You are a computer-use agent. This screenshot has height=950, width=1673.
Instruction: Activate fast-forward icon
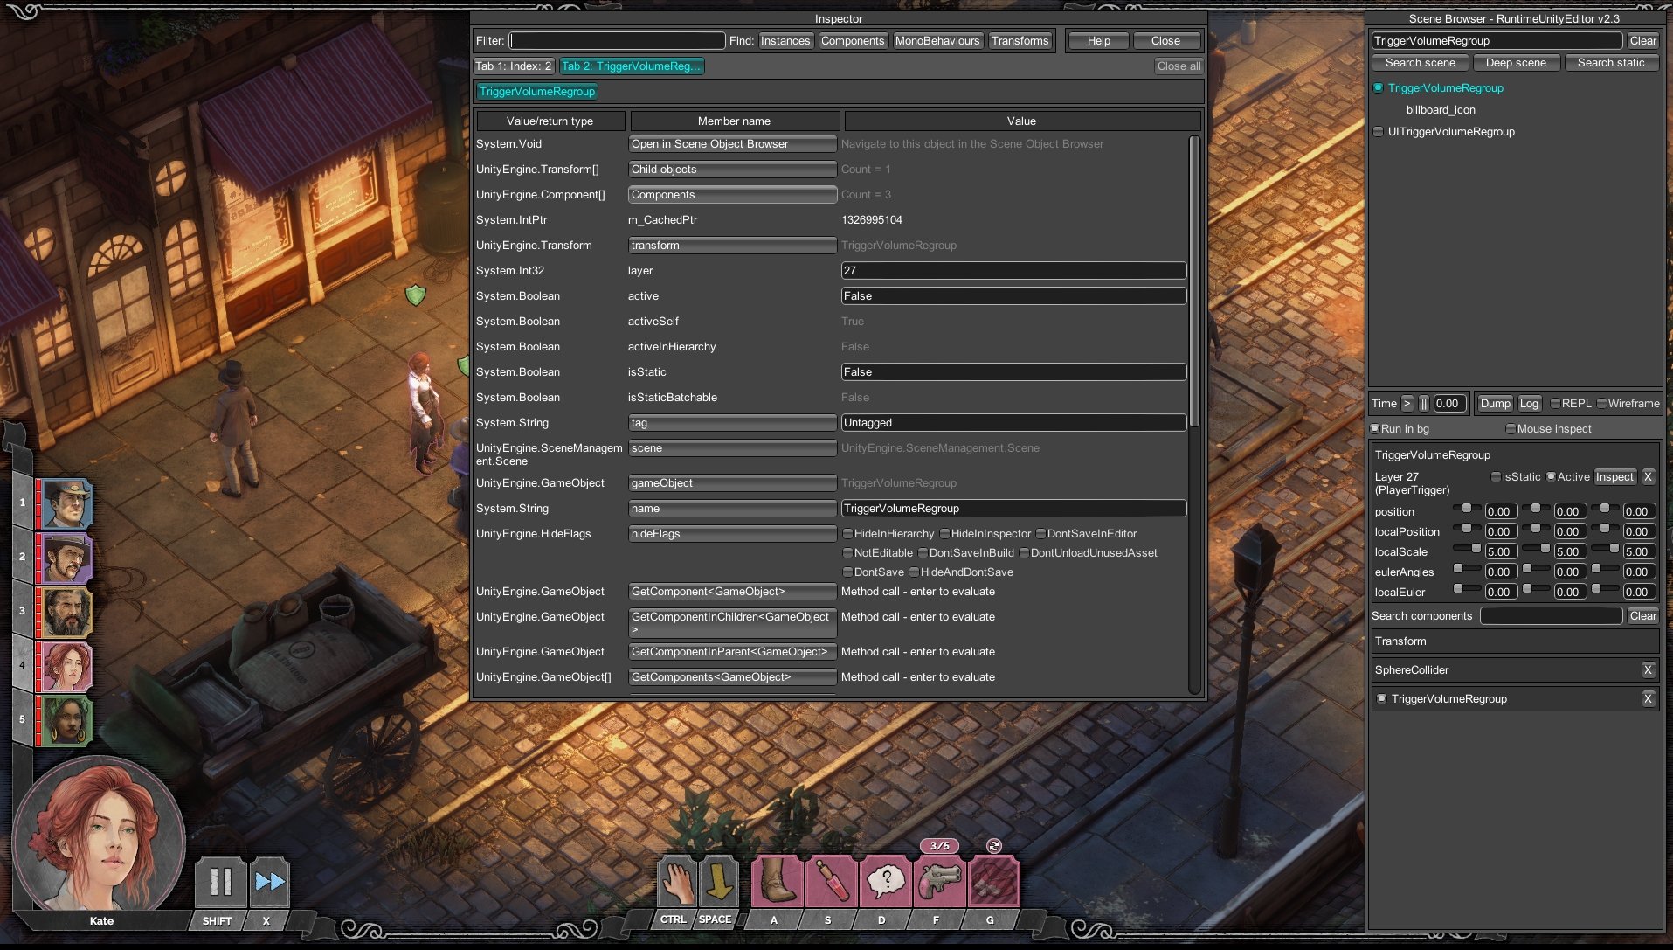pos(269,882)
